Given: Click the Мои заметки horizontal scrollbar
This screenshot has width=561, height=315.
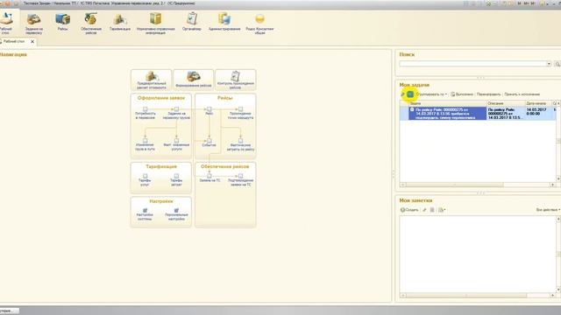Looking at the screenshot, I should [x=465, y=296].
